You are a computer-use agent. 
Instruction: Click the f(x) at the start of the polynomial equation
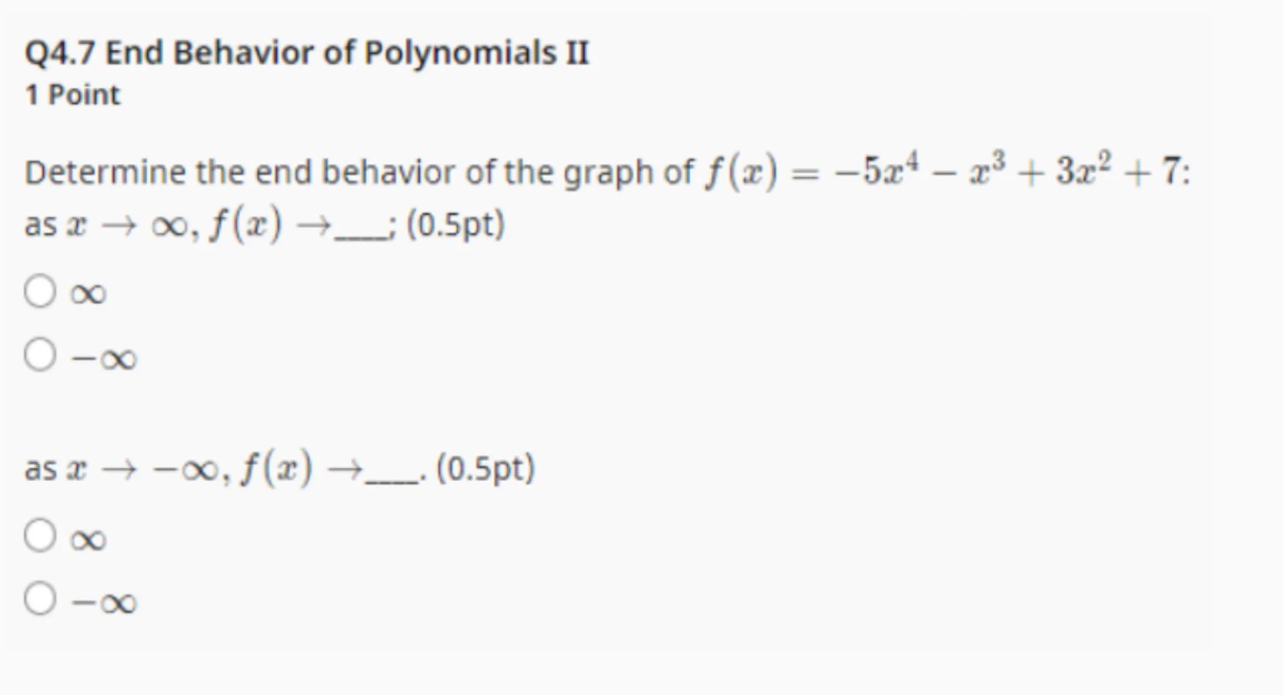[740, 172]
